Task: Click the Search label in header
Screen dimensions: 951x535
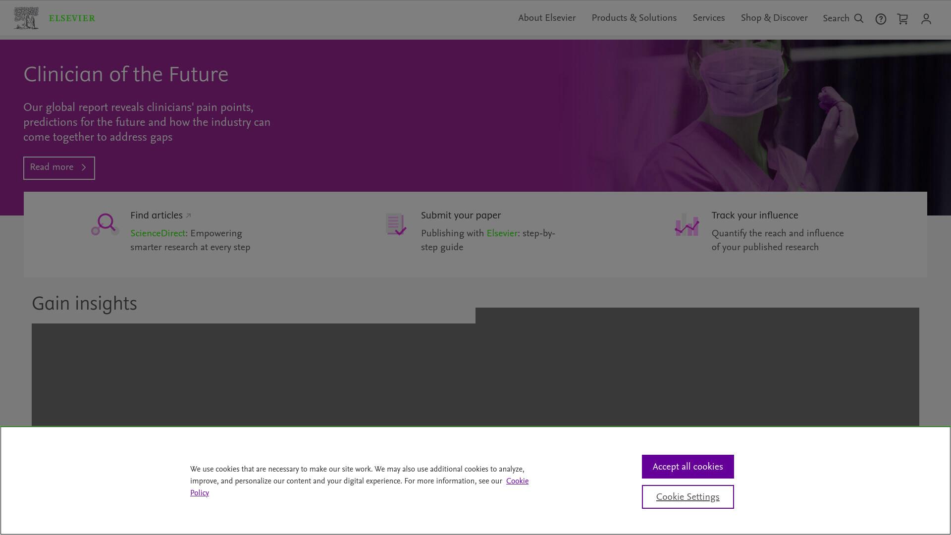Action: point(836,19)
